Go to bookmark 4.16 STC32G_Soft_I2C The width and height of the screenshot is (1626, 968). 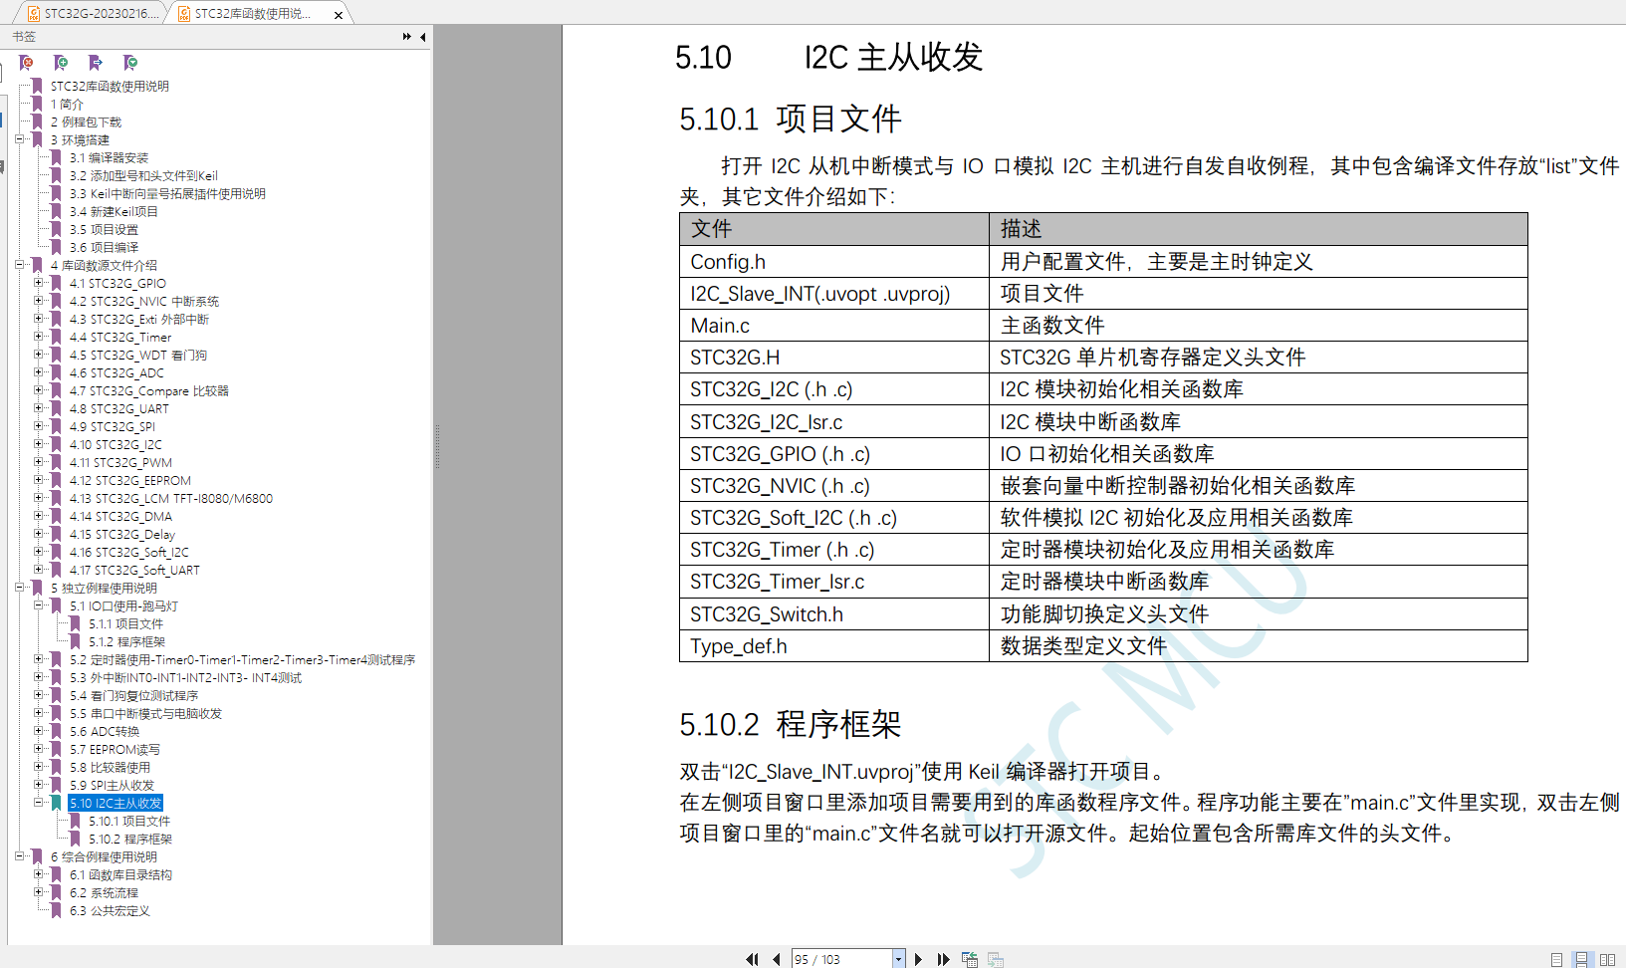coord(128,553)
